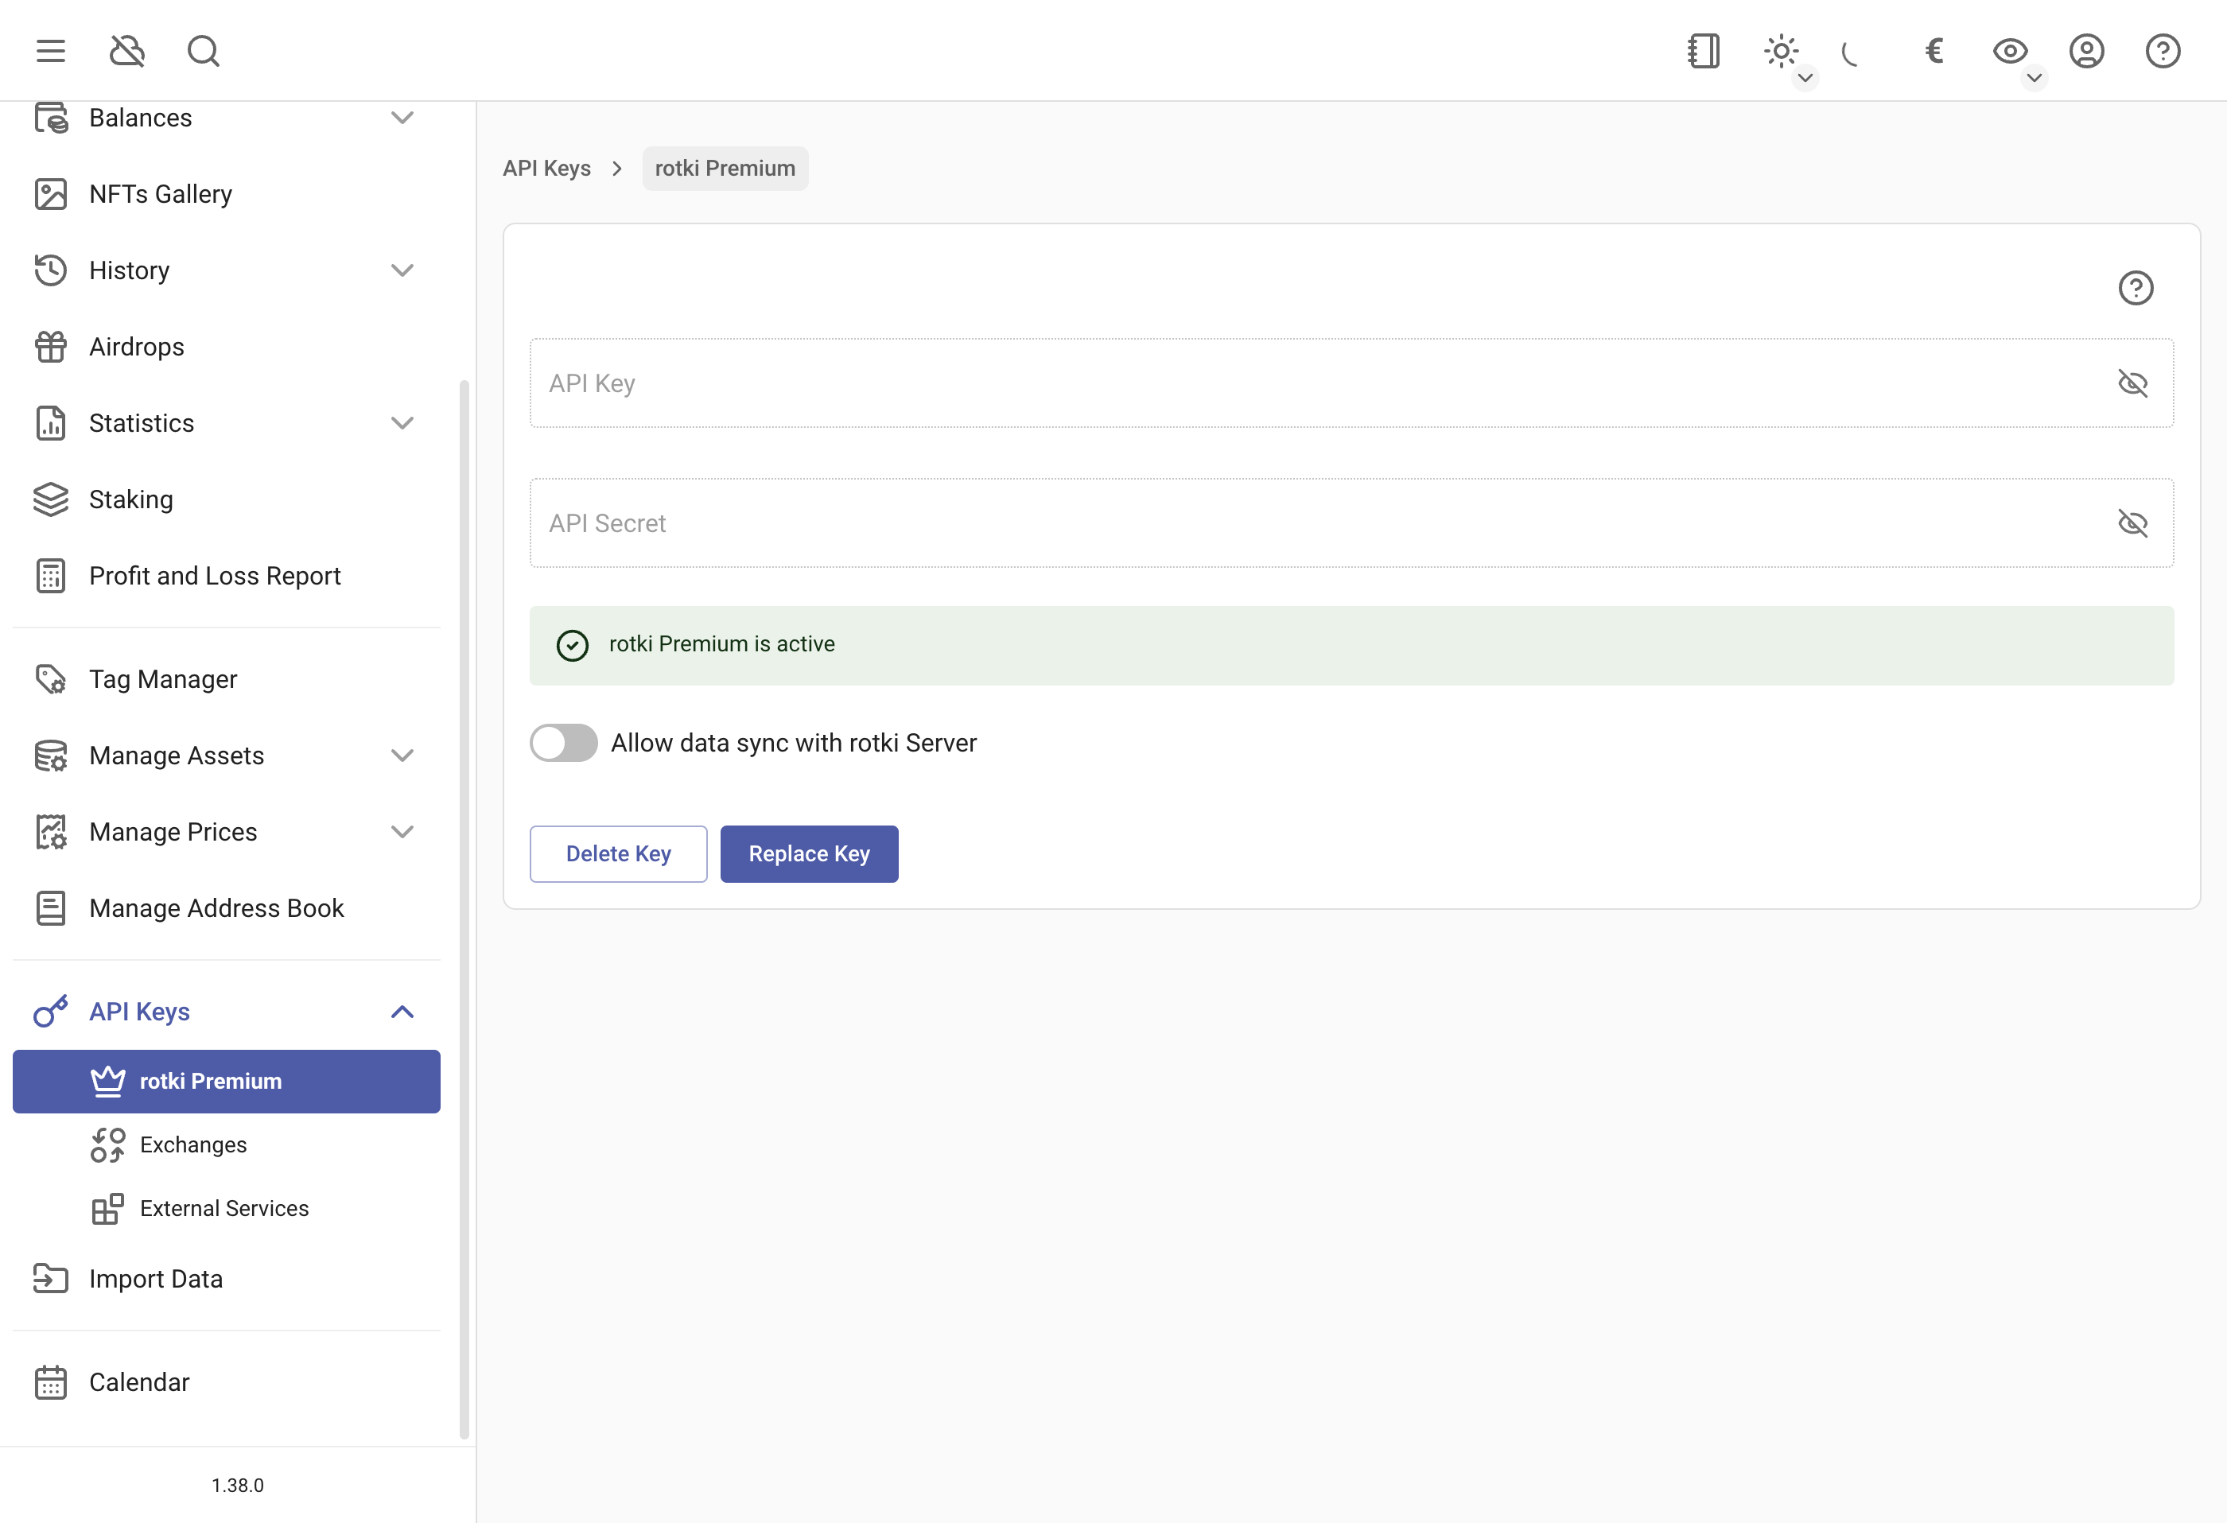Viewport: 2227px width, 1523px height.
Task: Open the help center question icon
Action: coord(2163,51)
